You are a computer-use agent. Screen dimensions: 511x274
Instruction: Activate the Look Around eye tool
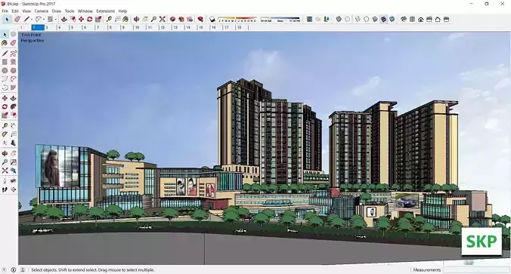[x=14, y=181]
